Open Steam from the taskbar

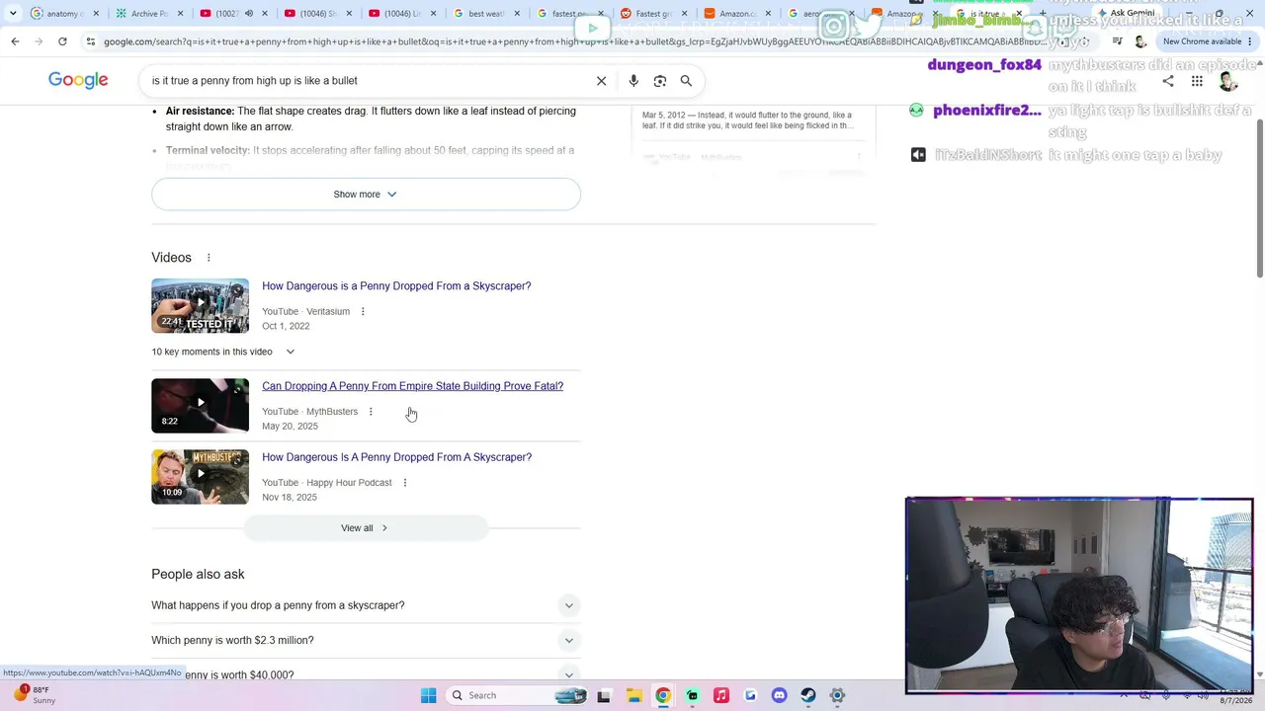808,695
